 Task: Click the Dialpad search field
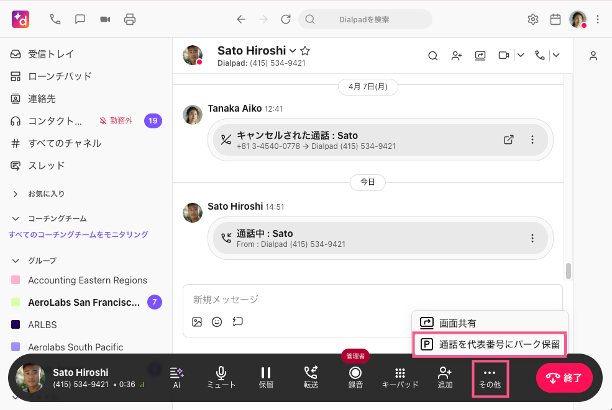pos(365,19)
